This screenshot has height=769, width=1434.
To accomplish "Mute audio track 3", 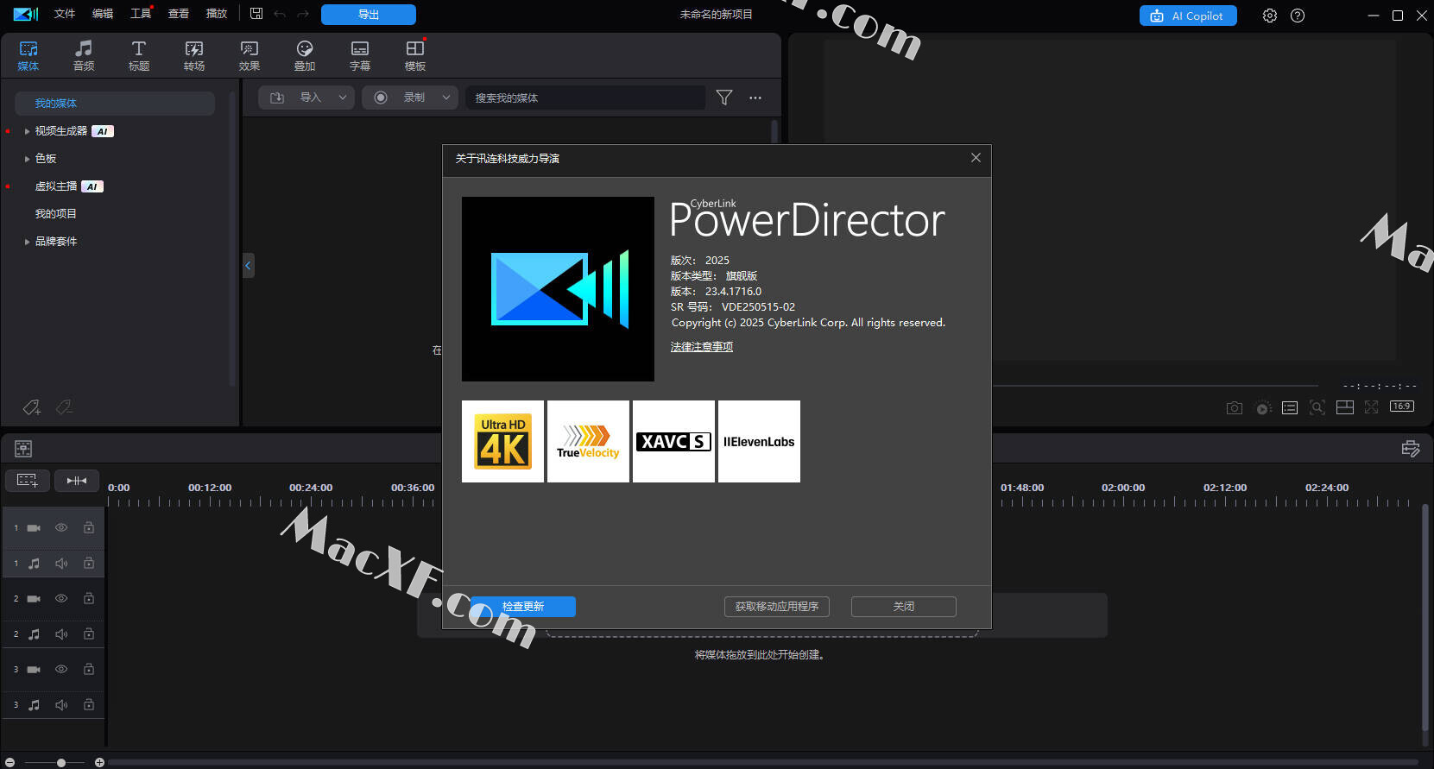I will point(61,704).
